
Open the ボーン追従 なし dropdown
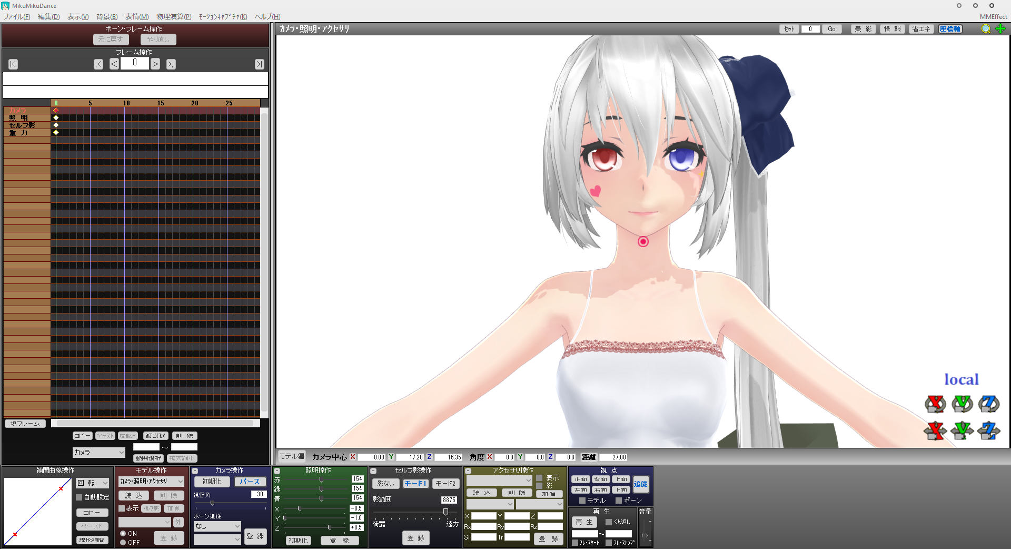(x=217, y=526)
